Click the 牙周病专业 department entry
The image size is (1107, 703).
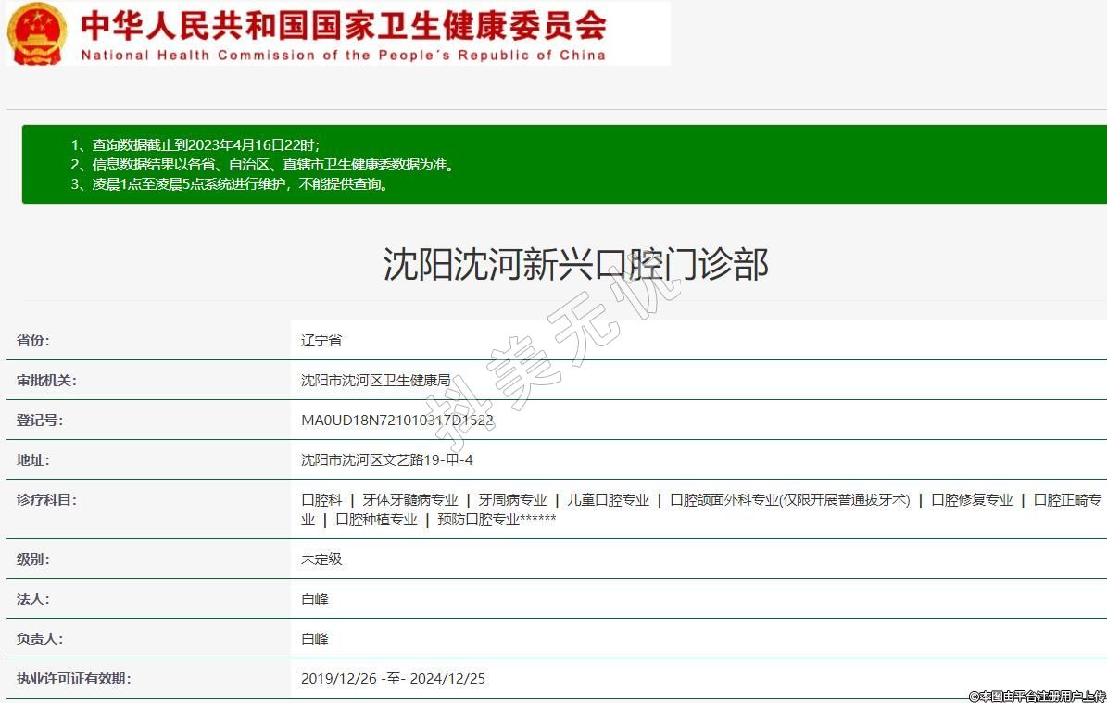pyautogui.click(x=512, y=499)
